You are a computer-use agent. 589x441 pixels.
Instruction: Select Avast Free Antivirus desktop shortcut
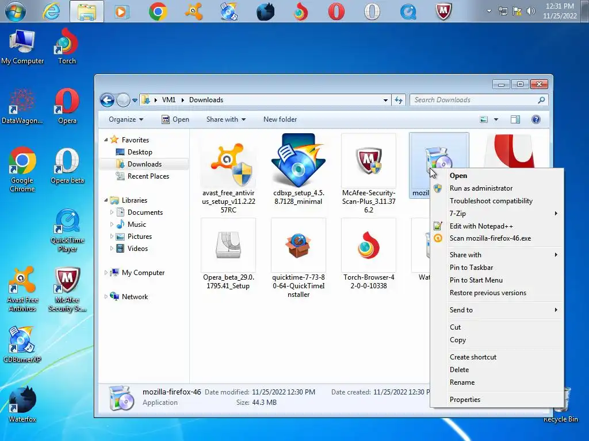tap(22, 289)
